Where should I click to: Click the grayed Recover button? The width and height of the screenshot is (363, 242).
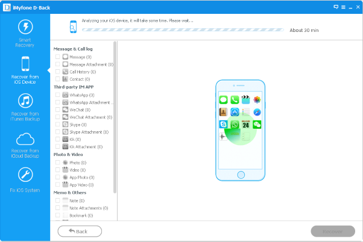click(x=333, y=231)
